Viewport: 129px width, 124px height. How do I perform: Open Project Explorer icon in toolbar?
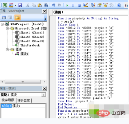pos(93,5)
